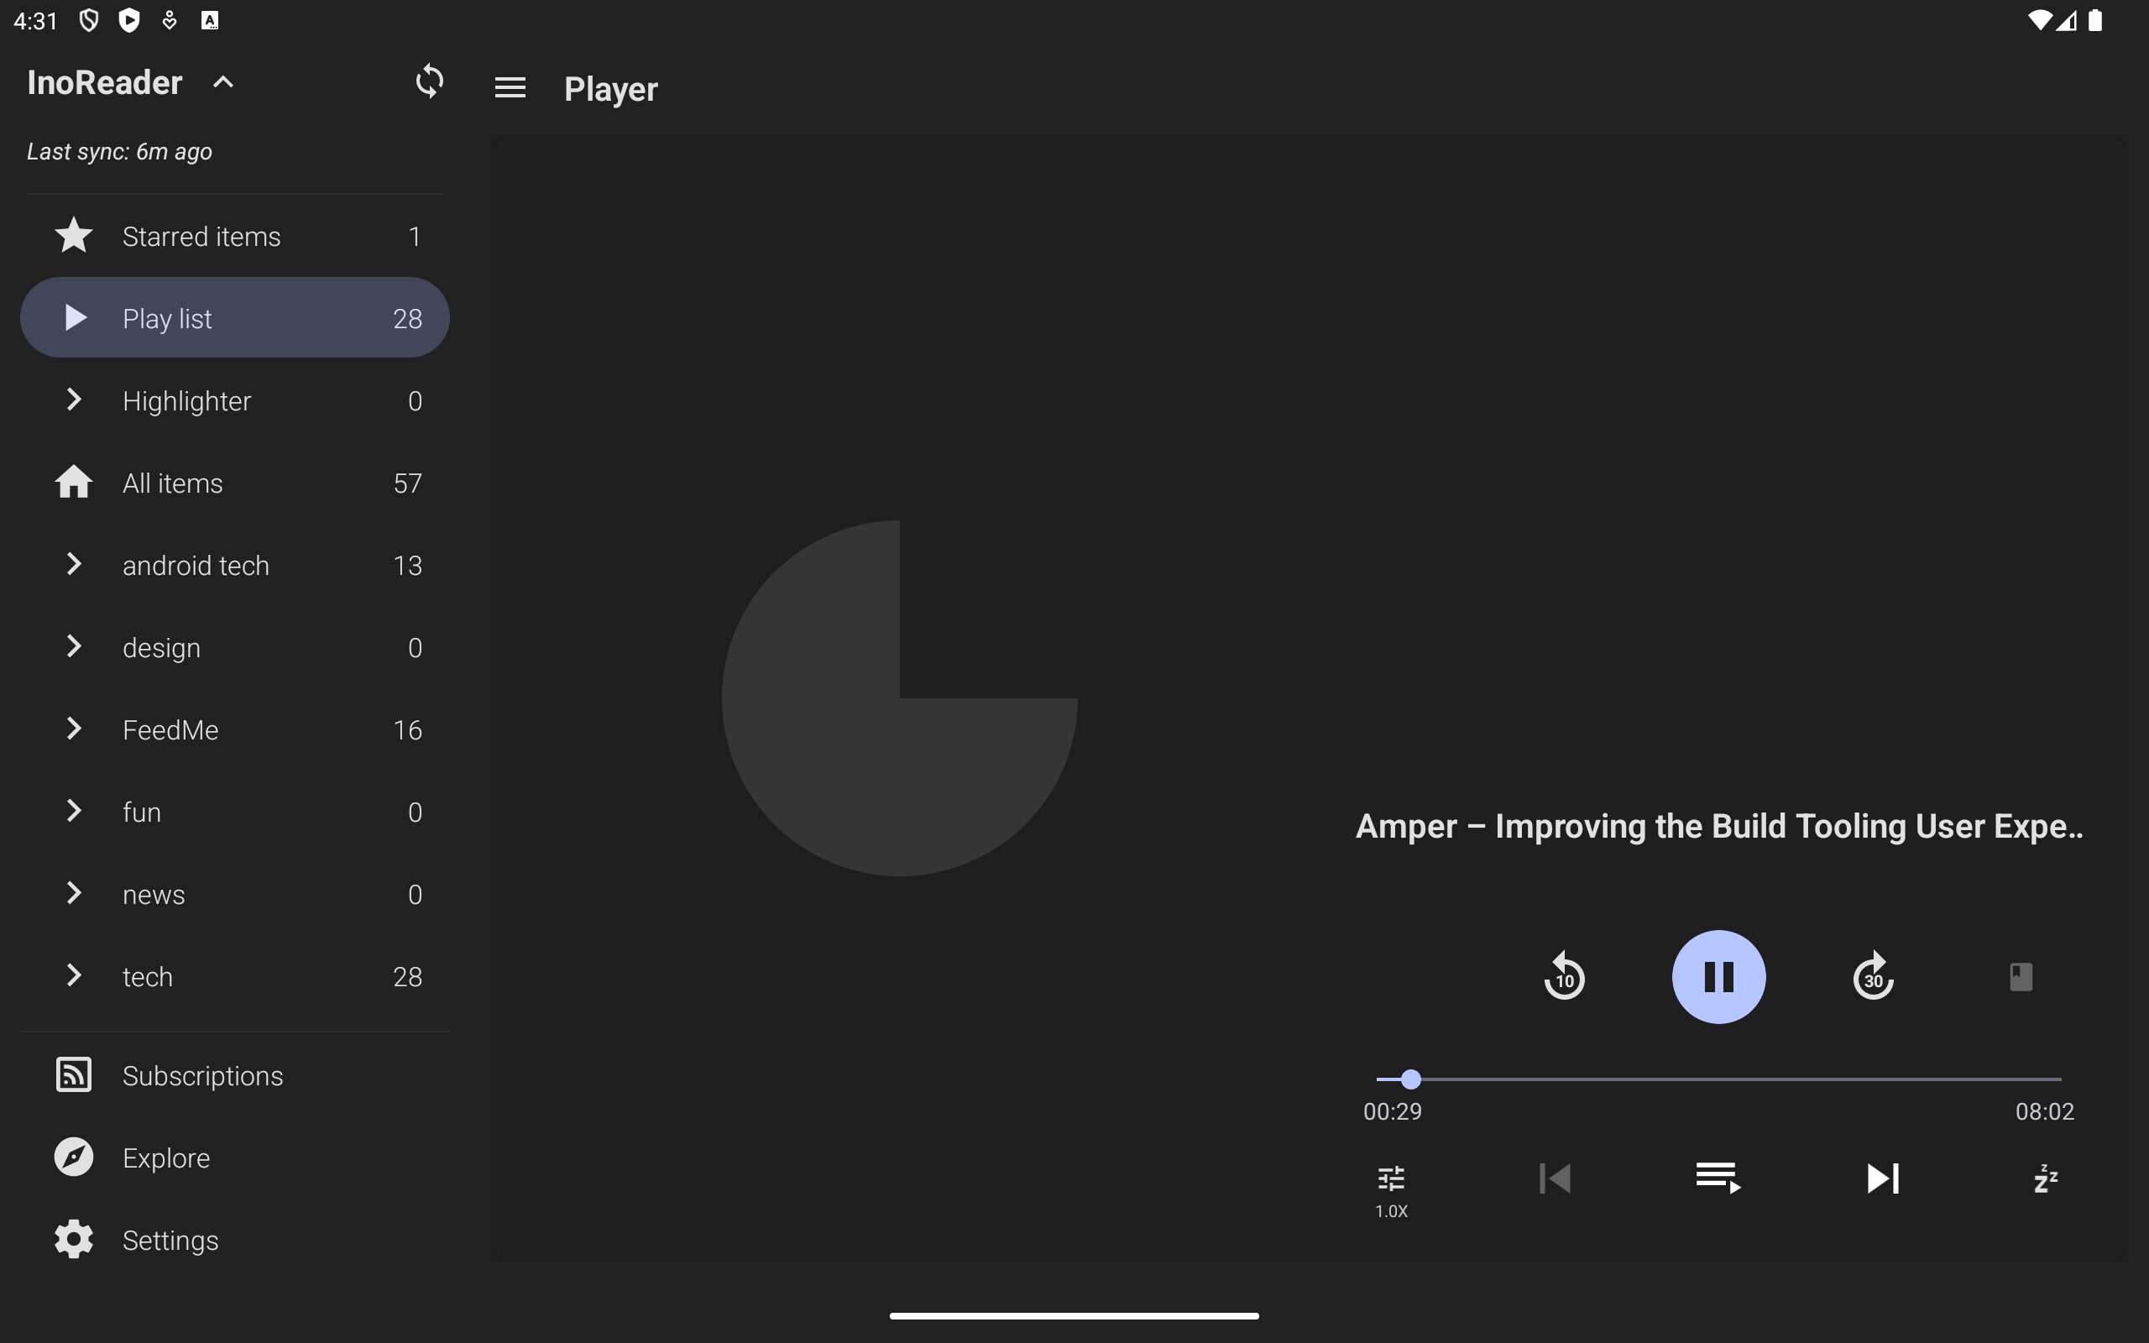
Task: Click the battery icon in status bar
Action: click(x=2094, y=20)
